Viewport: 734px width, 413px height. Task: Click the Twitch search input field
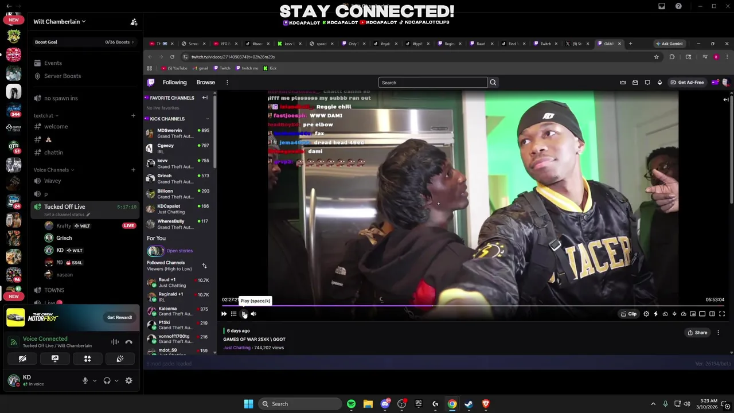pos(432,83)
